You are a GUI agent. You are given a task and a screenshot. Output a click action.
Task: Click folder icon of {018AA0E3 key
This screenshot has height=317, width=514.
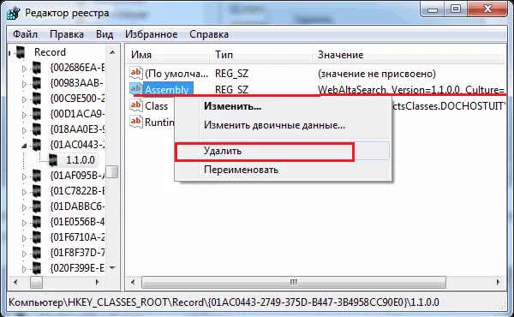coord(37,129)
